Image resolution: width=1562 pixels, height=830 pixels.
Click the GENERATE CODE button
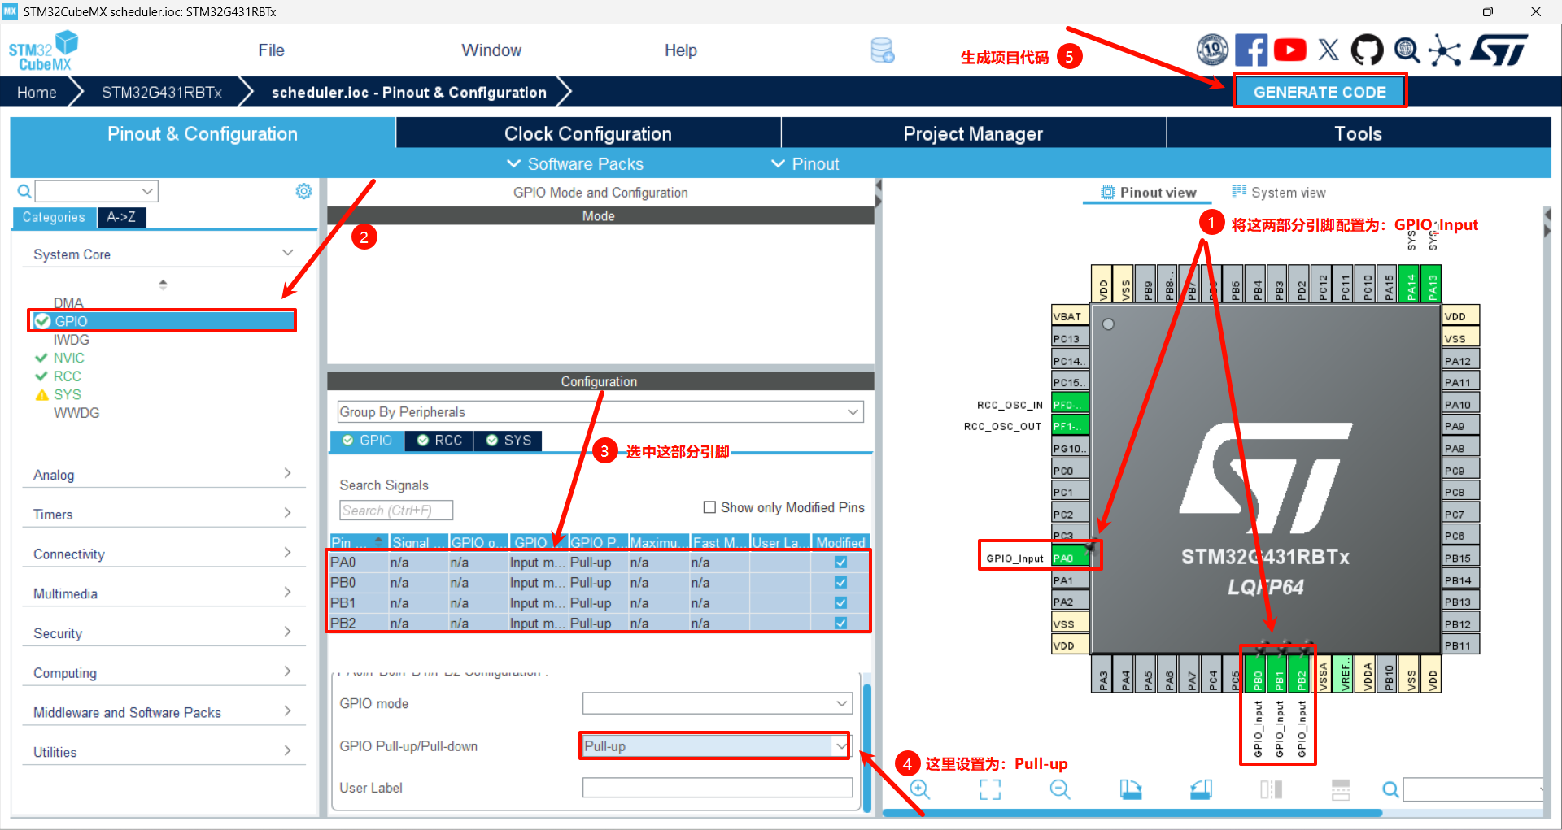click(1320, 92)
